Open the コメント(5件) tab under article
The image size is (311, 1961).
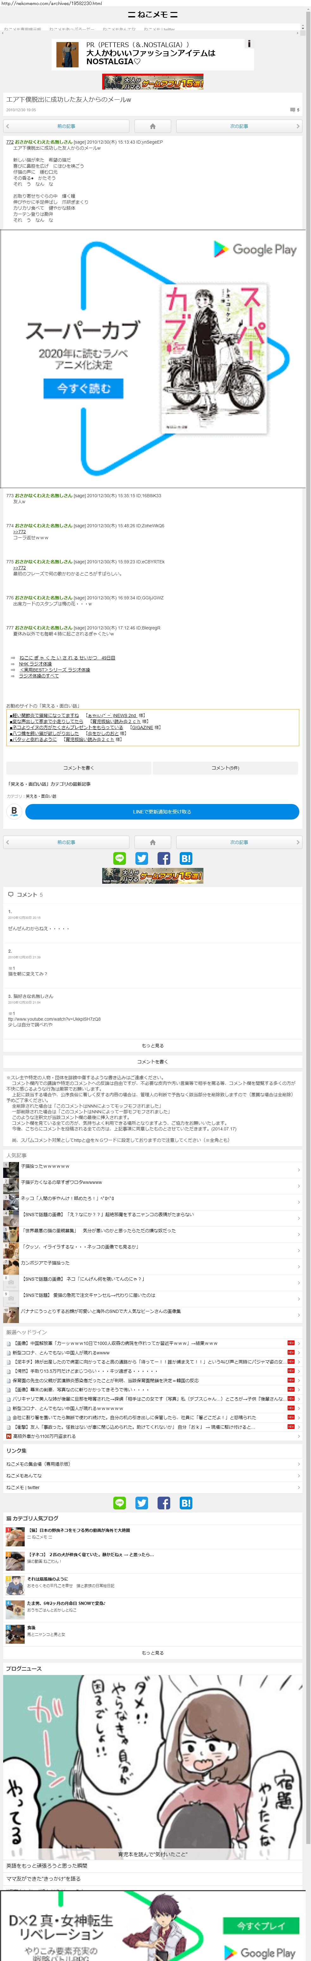[x=226, y=768]
